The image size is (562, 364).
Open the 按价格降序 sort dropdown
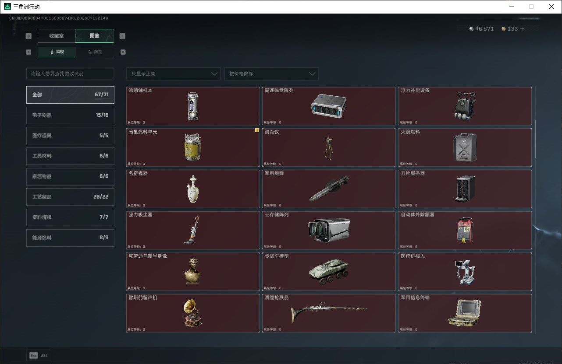click(x=271, y=74)
